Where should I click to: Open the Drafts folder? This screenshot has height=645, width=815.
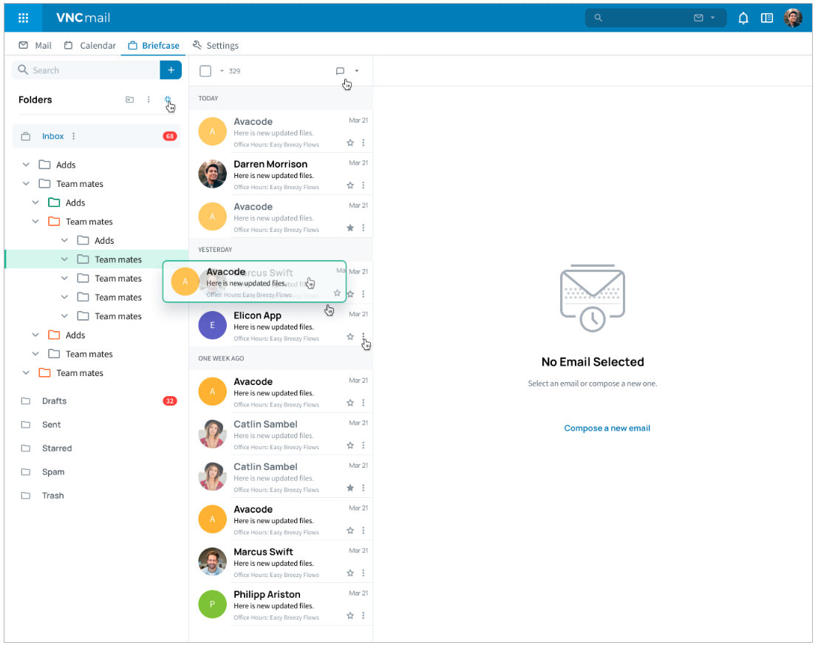click(x=54, y=401)
